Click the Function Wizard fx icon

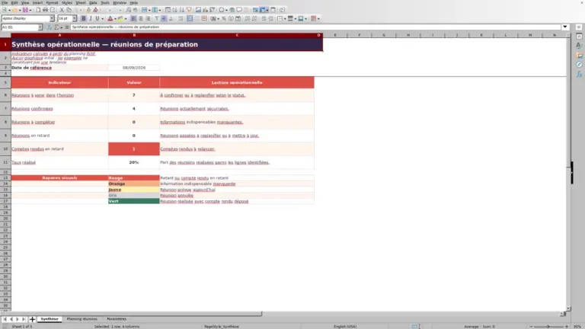click(49, 27)
